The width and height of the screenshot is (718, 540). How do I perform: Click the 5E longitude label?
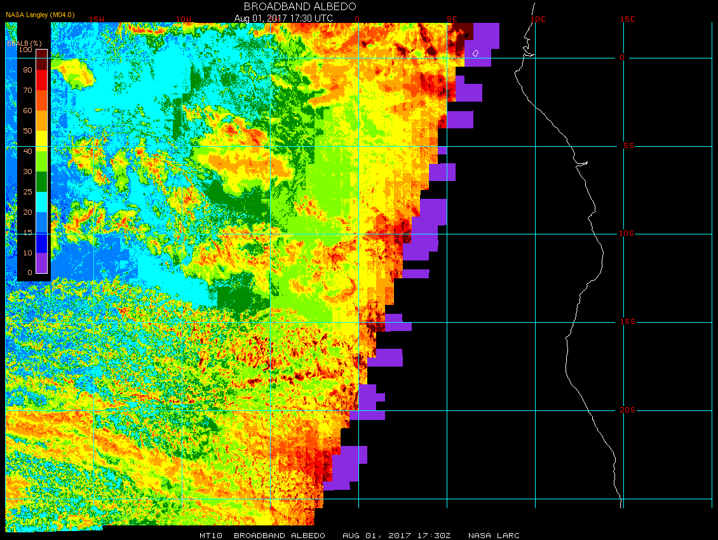pyautogui.click(x=452, y=19)
